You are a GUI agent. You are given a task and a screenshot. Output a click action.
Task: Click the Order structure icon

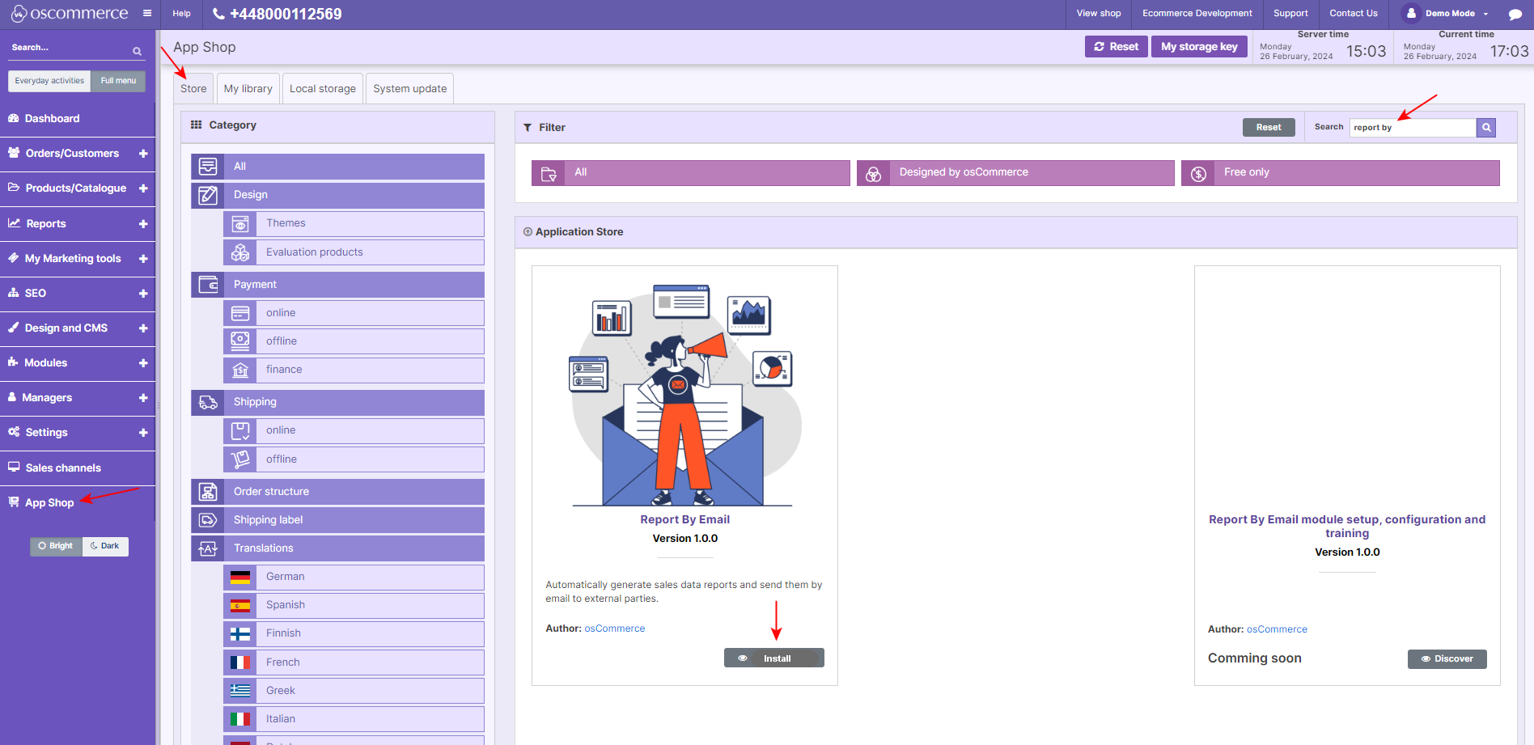pyautogui.click(x=208, y=492)
